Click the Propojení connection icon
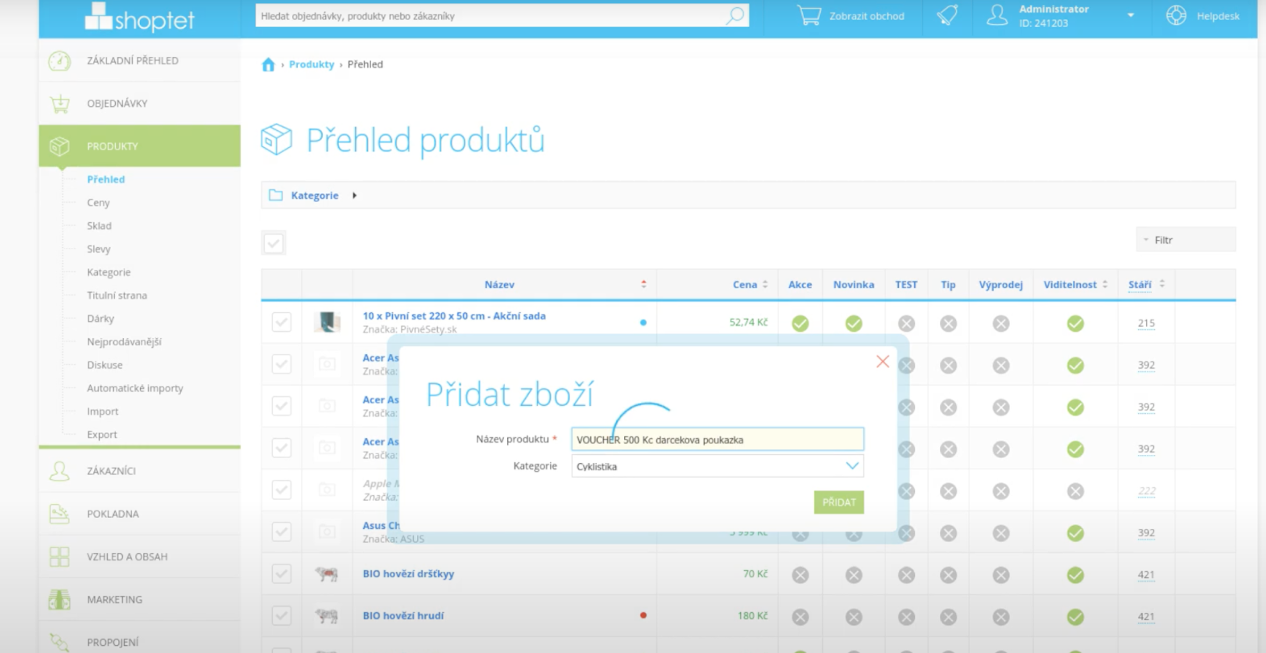 tap(60, 642)
